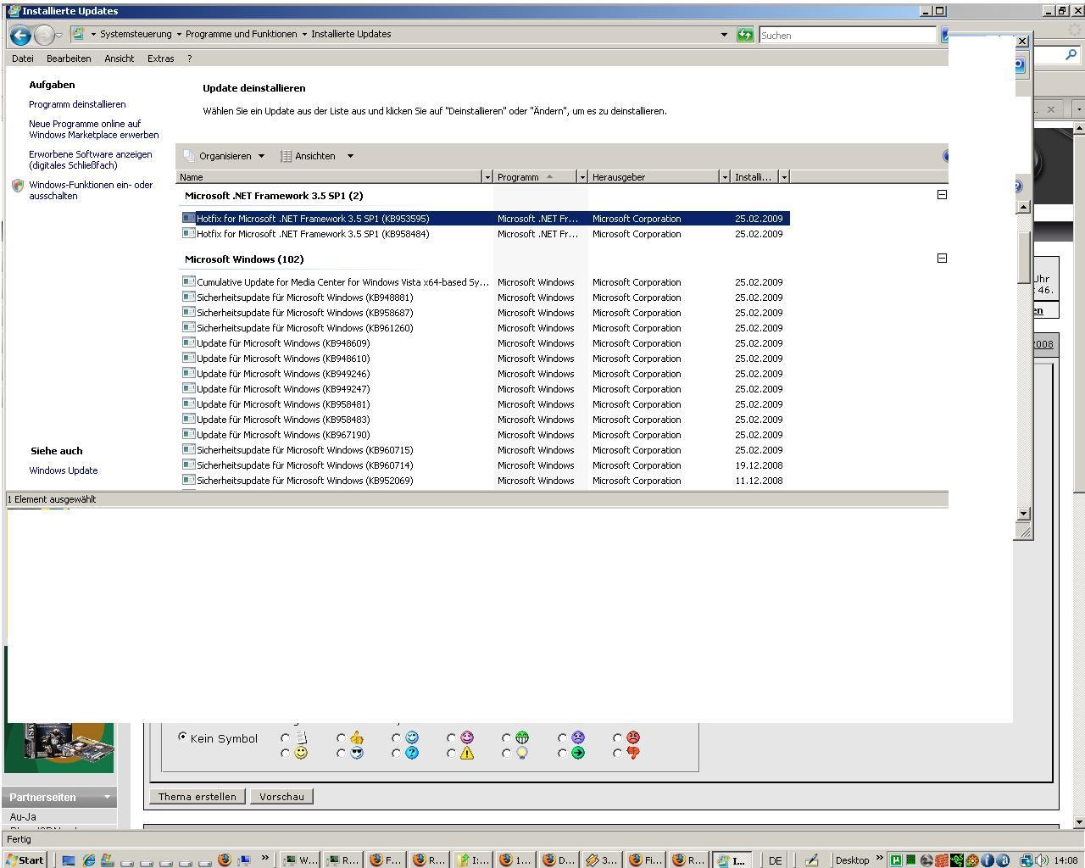This screenshot has height=868, width=1085.
Task: Click the green arrow post icon
Action: coord(578,753)
